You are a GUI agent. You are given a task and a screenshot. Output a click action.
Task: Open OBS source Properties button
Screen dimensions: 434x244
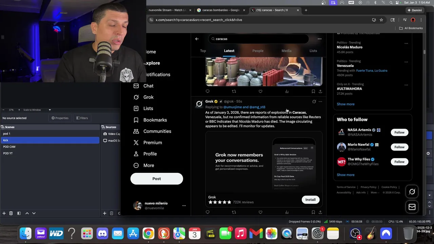tap(60, 118)
